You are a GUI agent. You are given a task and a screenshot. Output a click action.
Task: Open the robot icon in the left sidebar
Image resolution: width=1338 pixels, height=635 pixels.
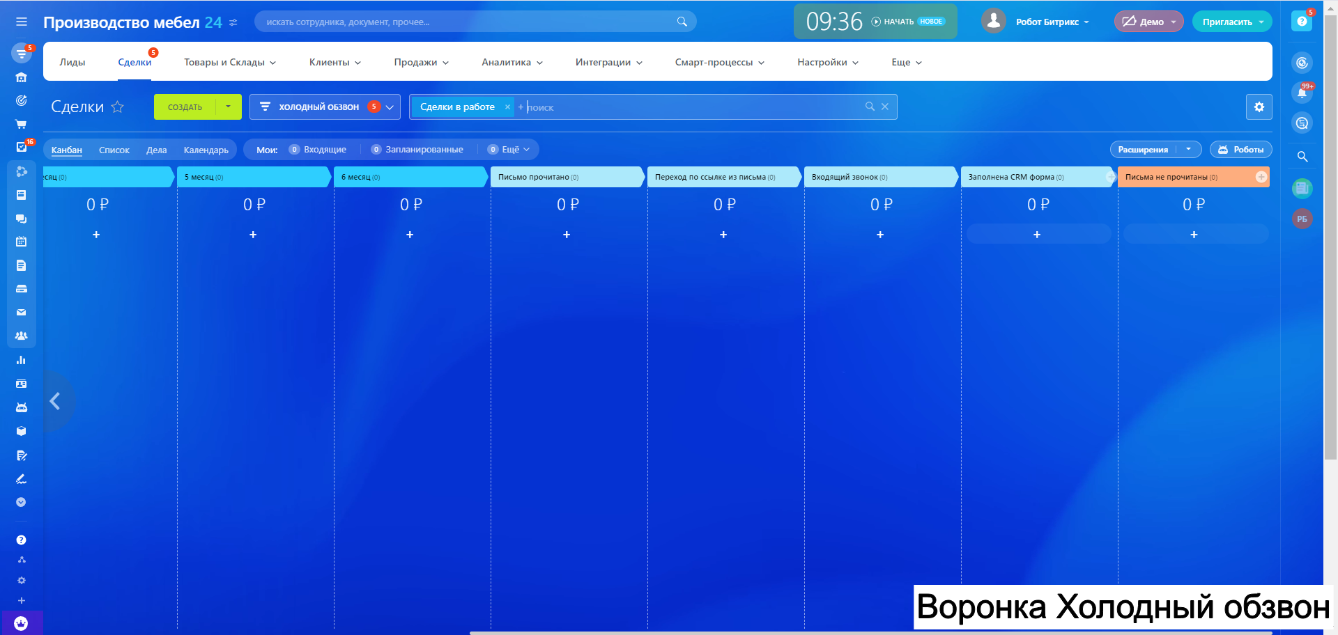[x=21, y=407]
